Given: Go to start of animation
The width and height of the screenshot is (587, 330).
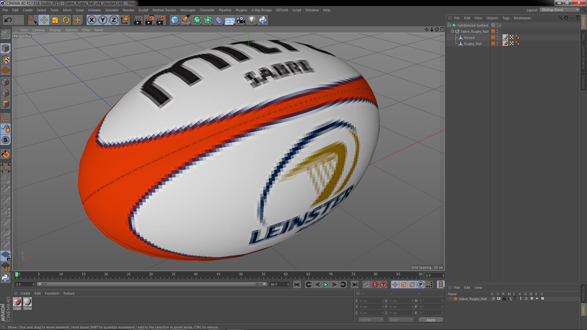Looking at the screenshot, I should pyautogui.click(x=297, y=285).
